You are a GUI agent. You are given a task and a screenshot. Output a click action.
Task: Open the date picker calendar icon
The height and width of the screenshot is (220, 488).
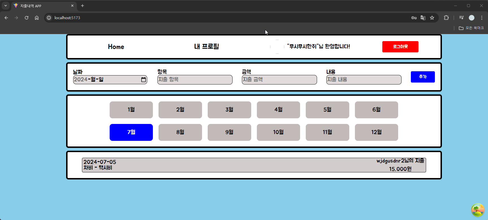(x=144, y=80)
